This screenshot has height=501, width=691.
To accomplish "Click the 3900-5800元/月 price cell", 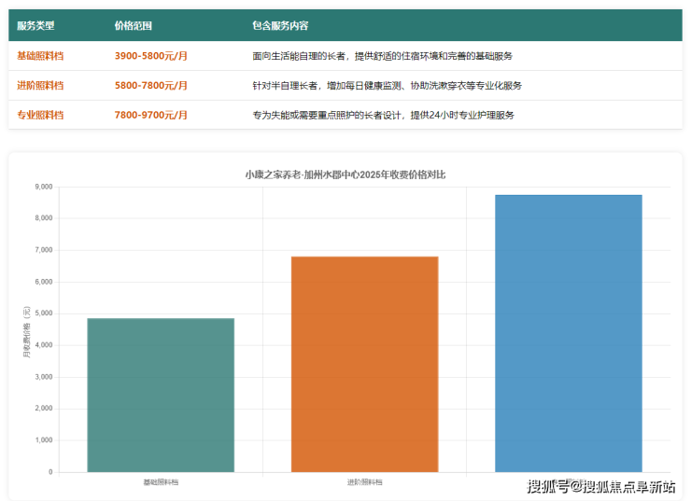I will coord(151,56).
